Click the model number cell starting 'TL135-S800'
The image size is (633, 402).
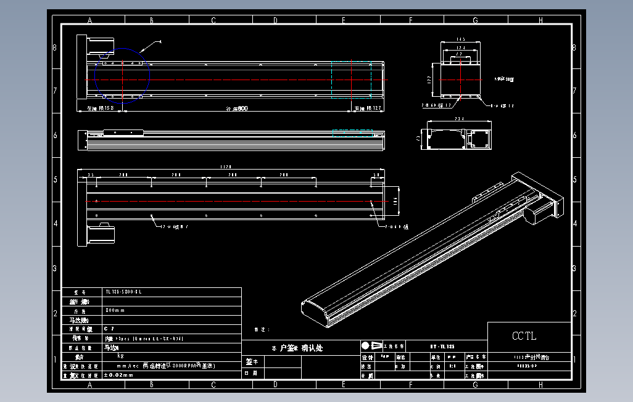pyautogui.click(x=172, y=292)
